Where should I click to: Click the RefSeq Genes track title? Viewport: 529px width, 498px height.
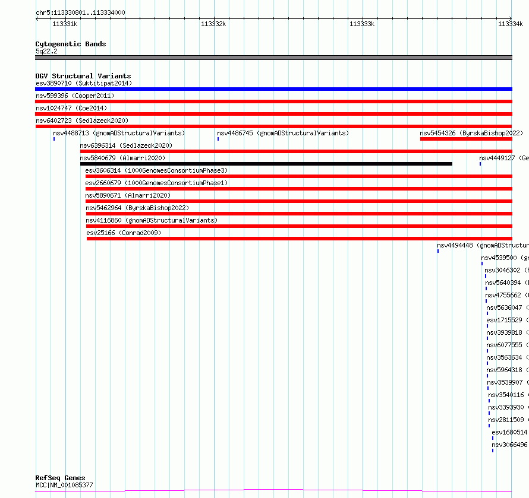[60, 478]
